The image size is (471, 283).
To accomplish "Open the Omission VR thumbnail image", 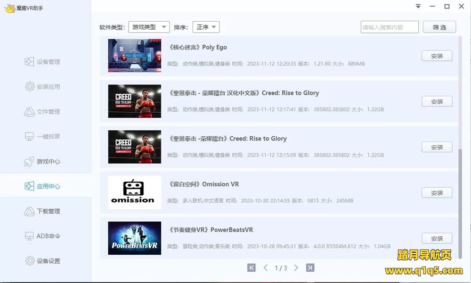I will pyautogui.click(x=134, y=192).
